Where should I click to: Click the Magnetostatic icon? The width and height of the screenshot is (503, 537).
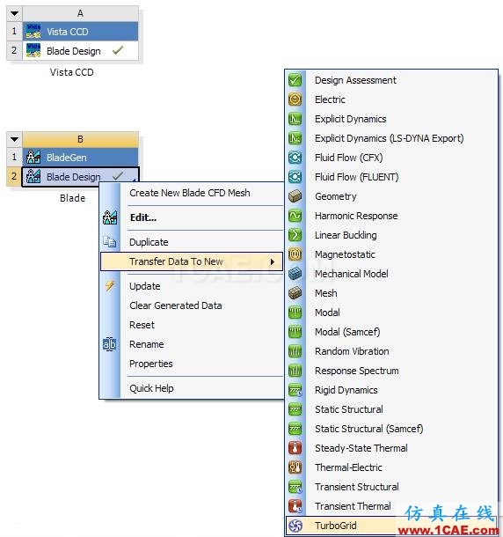(295, 254)
